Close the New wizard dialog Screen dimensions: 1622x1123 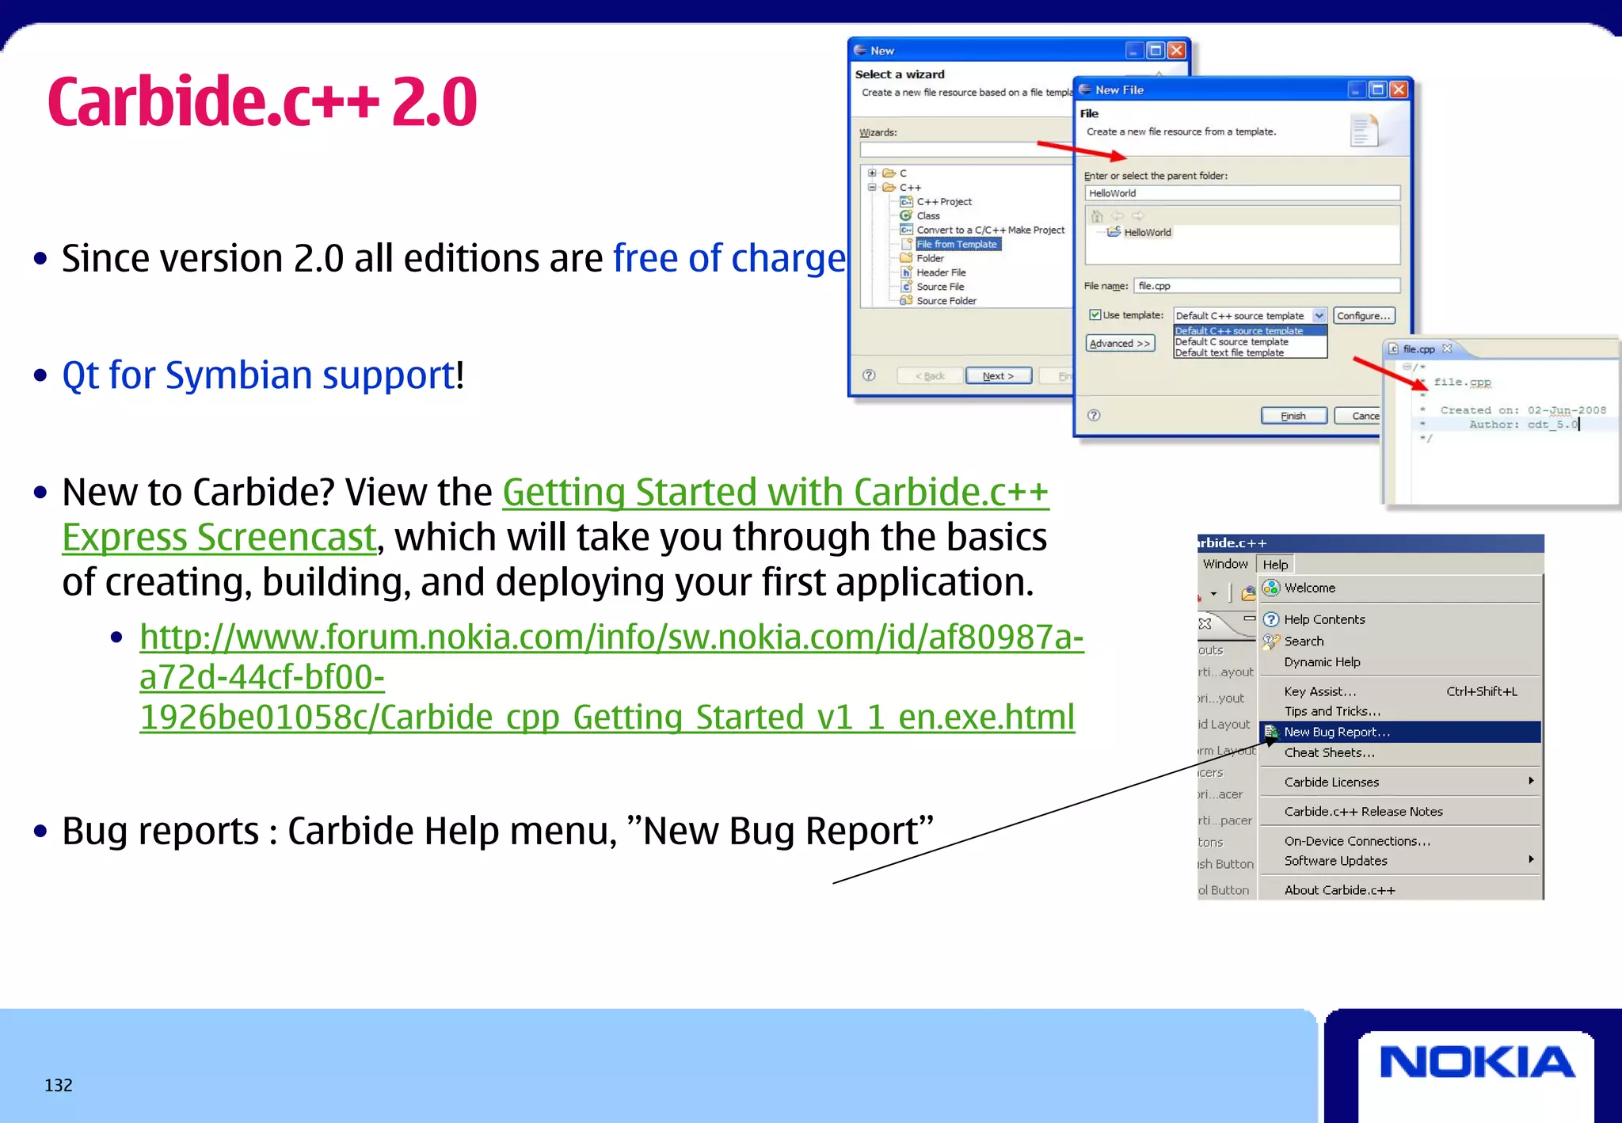click(x=1177, y=51)
